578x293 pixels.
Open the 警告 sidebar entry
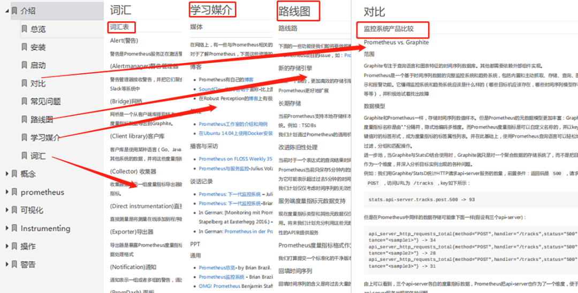click(x=28, y=265)
